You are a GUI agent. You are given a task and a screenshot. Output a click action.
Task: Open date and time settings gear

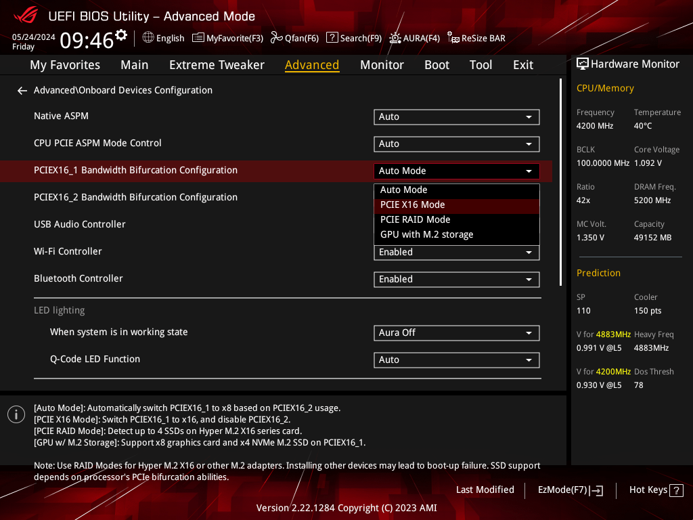point(121,35)
